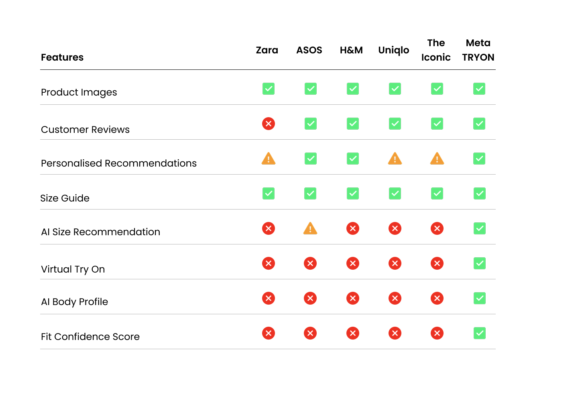Click Meta TRYON green check for Virtual Try On
Image resolution: width=578 pixels, height=411 pixels.
click(479, 263)
